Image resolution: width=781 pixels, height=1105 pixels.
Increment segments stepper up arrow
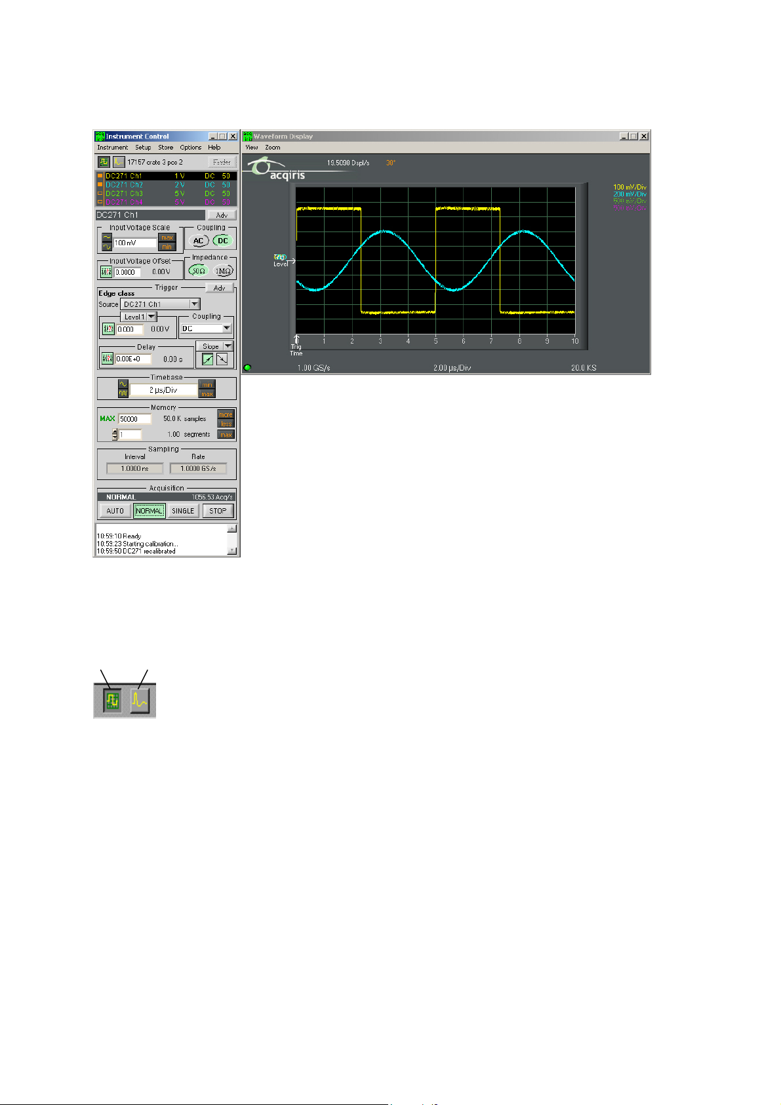coord(115,432)
